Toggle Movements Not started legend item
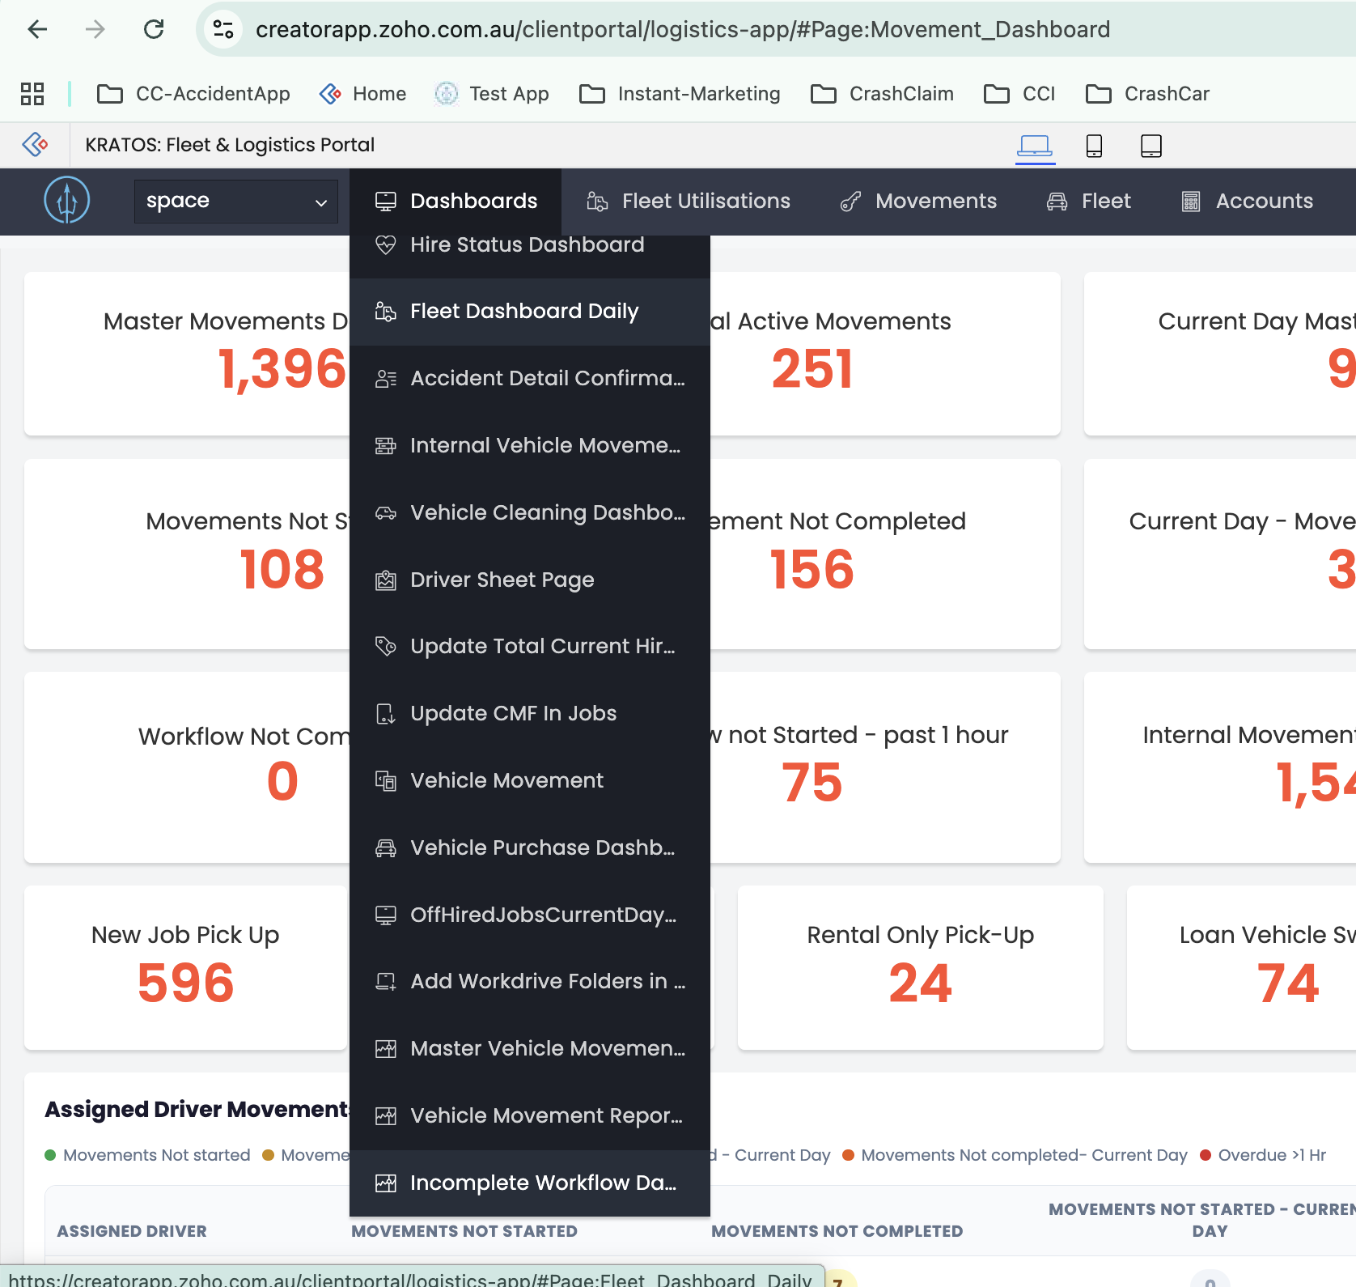Viewport: 1356px width, 1287px height. [147, 1155]
